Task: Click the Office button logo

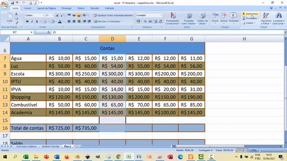Action: [4, 4]
